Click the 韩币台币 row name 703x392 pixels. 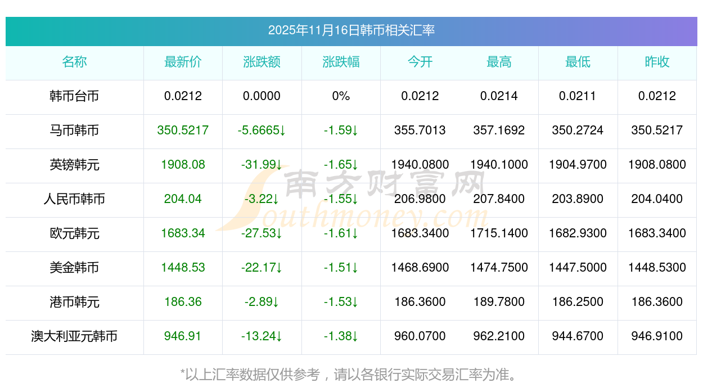coord(74,96)
